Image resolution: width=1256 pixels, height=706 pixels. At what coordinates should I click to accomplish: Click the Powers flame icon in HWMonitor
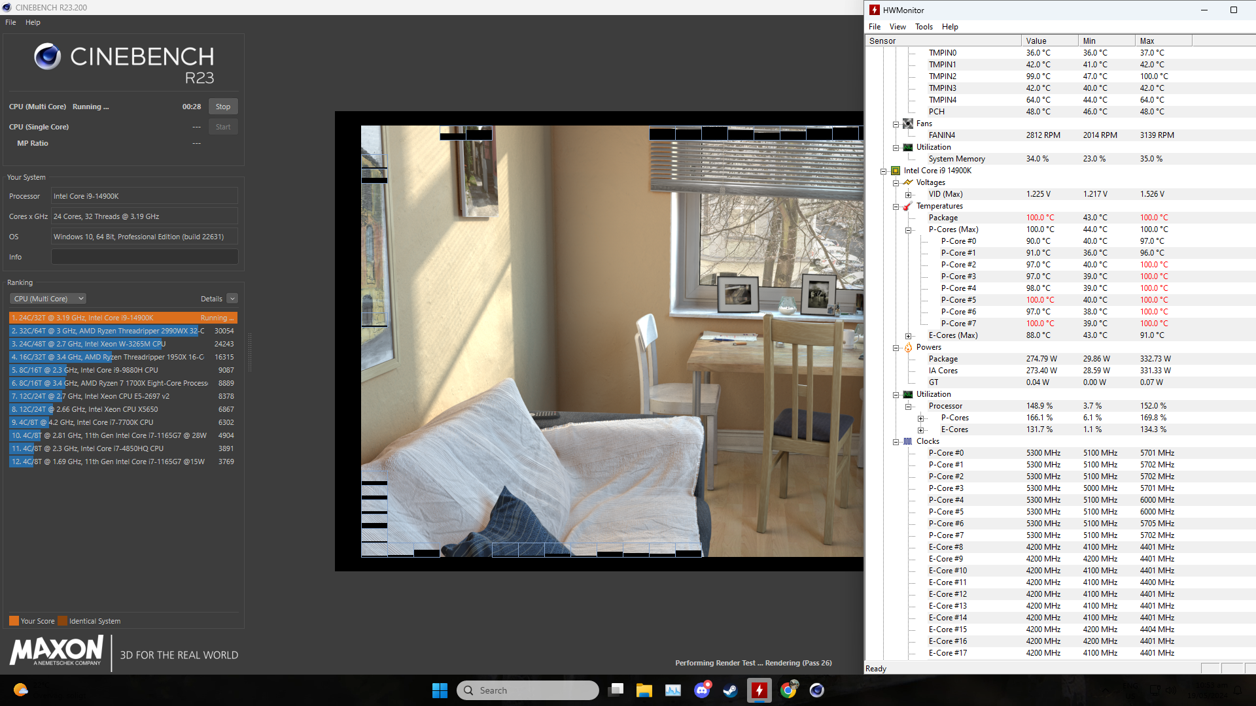click(x=908, y=347)
